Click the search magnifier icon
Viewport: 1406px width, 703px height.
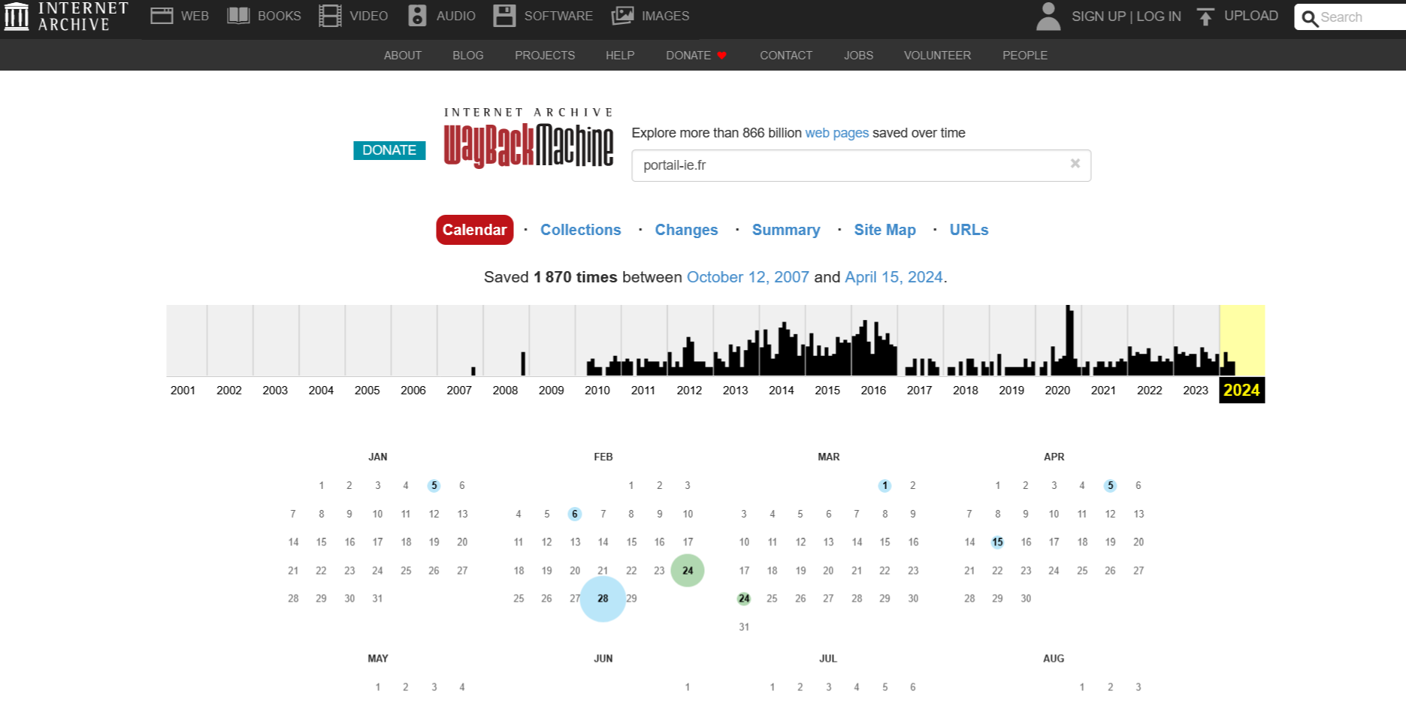coord(1310,18)
